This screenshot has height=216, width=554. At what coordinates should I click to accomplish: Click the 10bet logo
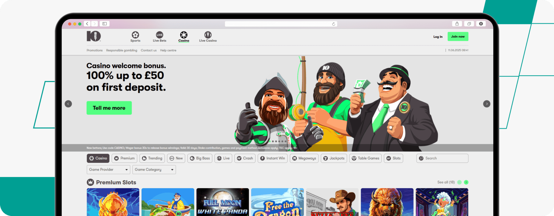point(94,36)
